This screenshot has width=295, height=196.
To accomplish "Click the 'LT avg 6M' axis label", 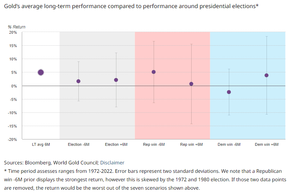I will [41, 145].
